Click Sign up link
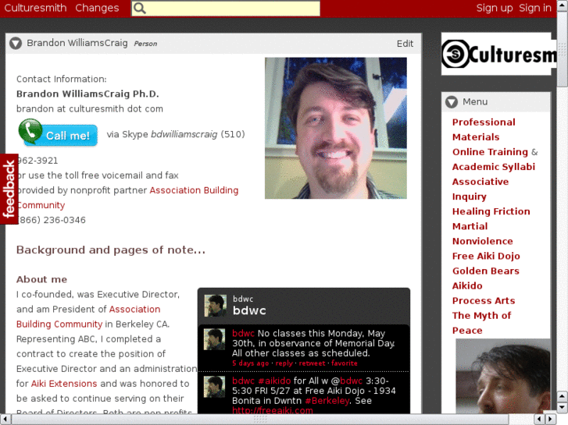Screen dimensions: 568x425 (495, 8)
